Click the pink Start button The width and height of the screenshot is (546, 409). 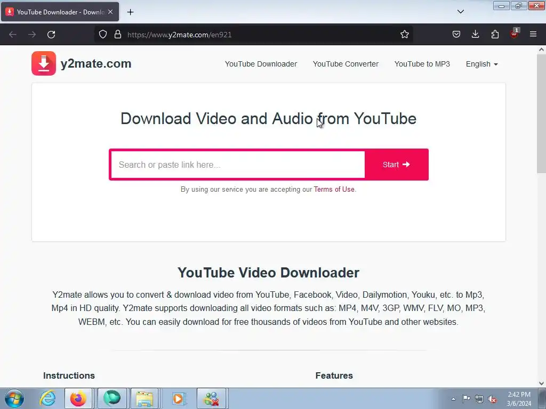tap(396, 165)
